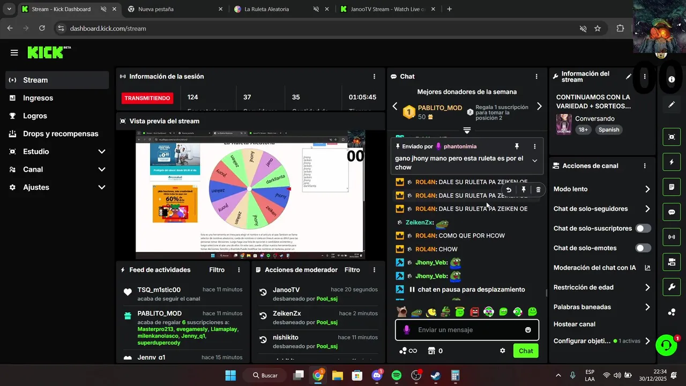
Task: Click the info circle icon at top of right sidebar
Action: pyautogui.click(x=672, y=79)
